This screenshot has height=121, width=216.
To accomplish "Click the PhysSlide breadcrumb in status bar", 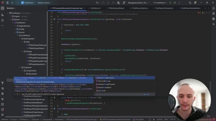I will point(138,120).
